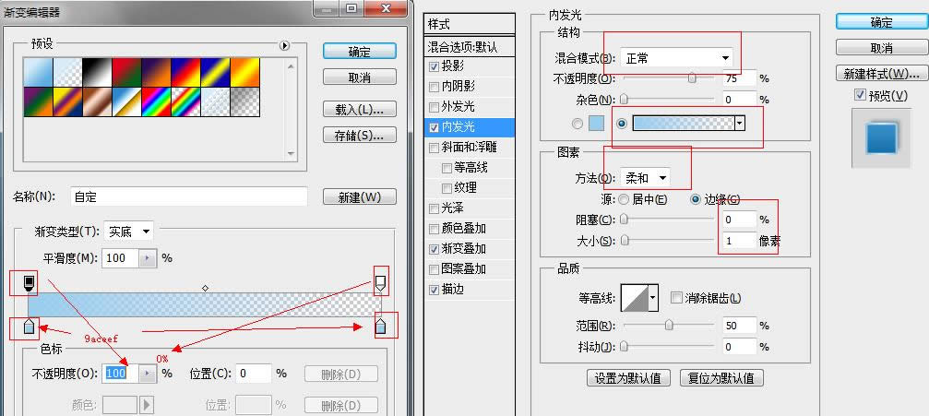The width and height of the screenshot is (929, 416).
Task: Select the 居中 (Center) source radio button
Action: pyautogui.click(x=625, y=199)
